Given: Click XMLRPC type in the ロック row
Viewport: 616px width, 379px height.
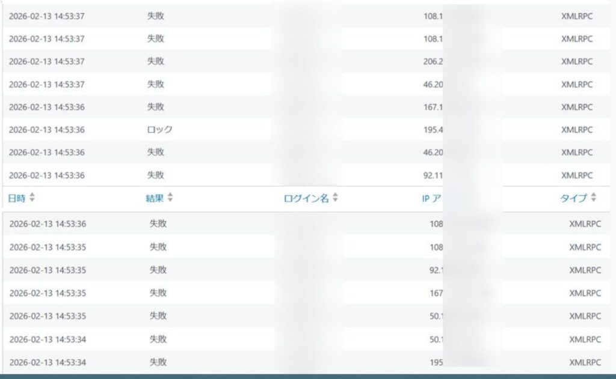Looking at the screenshot, I should tap(576, 130).
